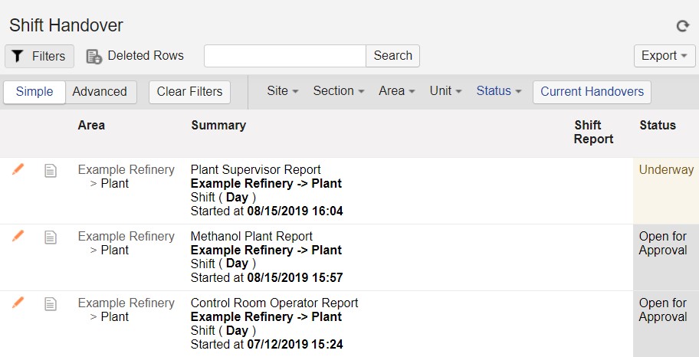Open the Status filter dropdown

click(499, 91)
